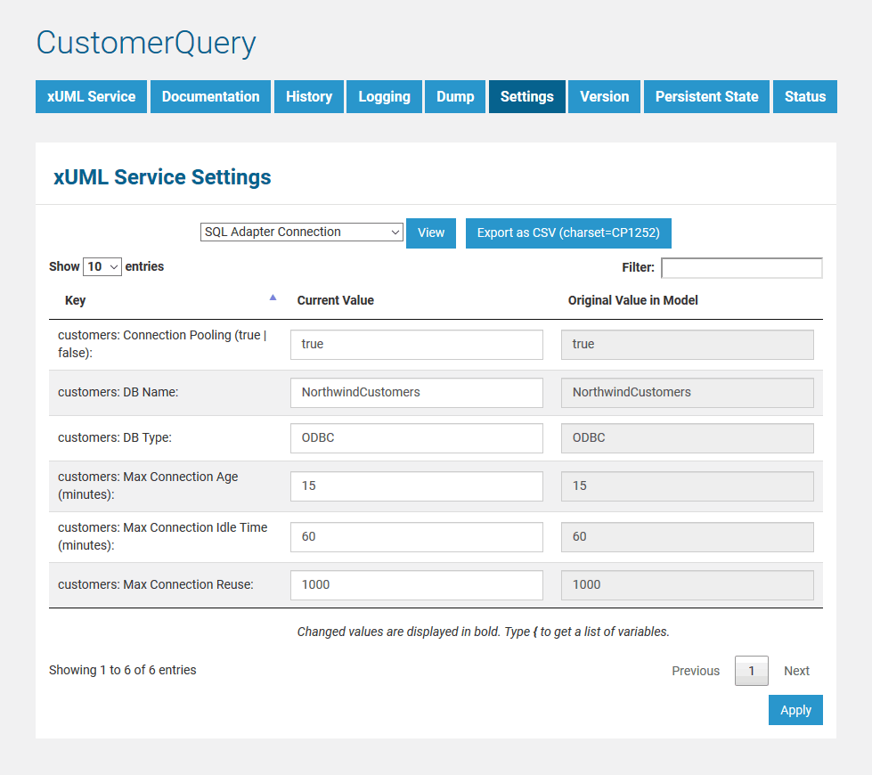Expand the Show entries count dropdown
The width and height of the screenshot is (872, 775).
pos(102,267)
